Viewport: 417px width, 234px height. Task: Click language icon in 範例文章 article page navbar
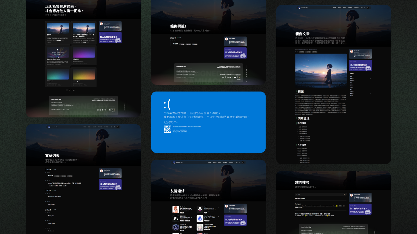(x=362, y=8)
